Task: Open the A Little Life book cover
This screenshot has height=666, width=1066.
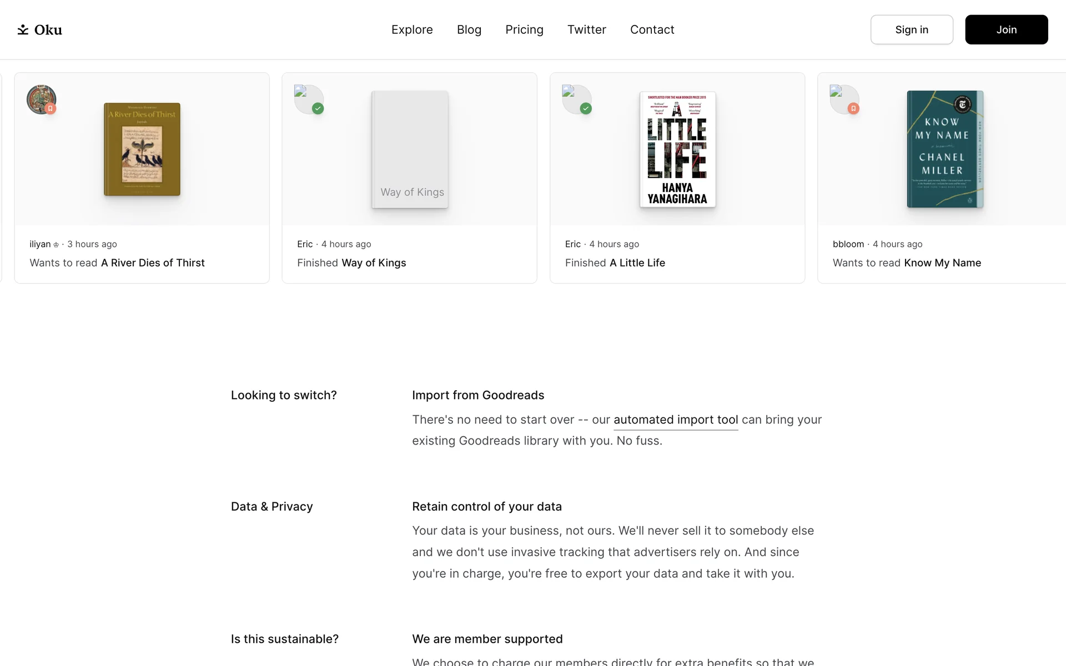Action: coord(677,149)
